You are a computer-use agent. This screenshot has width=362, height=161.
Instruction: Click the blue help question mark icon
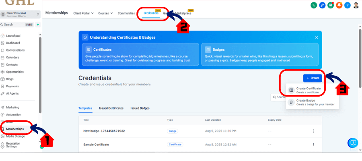(x=348, y=5)
